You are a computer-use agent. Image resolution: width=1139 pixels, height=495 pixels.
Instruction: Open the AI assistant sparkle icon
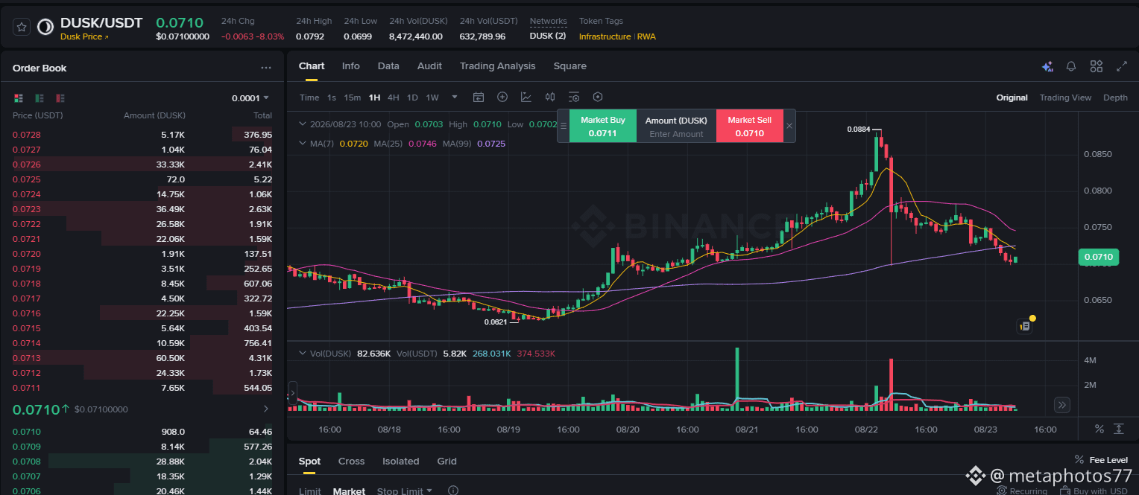(1047, 66)
